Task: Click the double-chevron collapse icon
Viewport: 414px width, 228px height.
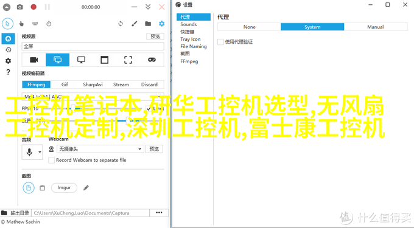Action: [148, 7]
